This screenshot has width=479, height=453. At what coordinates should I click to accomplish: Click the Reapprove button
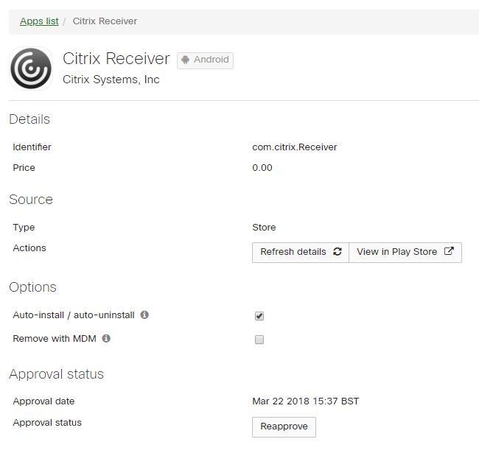[284, 427]
